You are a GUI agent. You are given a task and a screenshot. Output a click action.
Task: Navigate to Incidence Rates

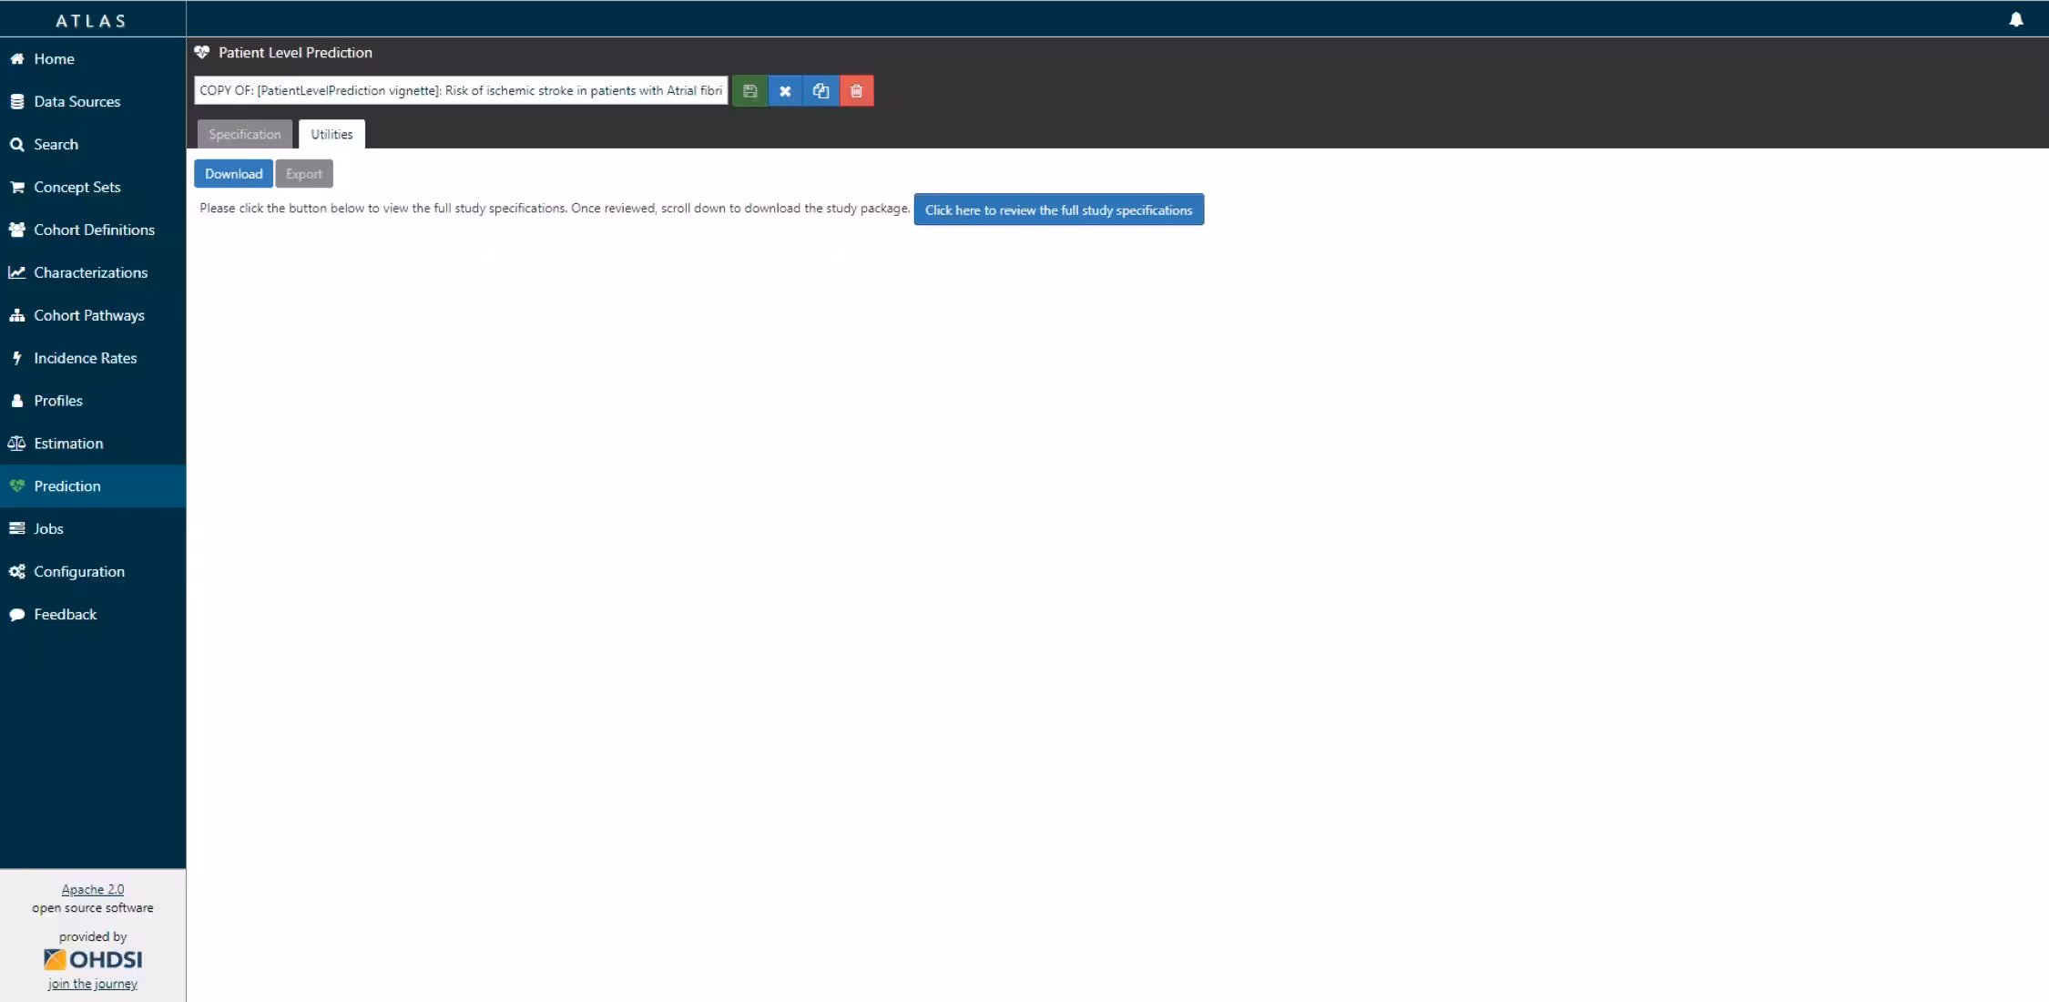[93, 359]
